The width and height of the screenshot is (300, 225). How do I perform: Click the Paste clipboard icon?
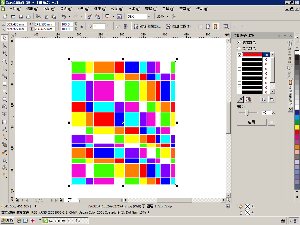point(54,16)
